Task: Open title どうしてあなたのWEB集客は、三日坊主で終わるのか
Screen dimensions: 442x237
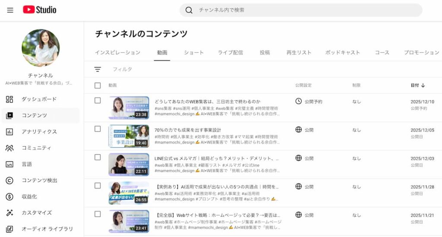Action: 207,102
